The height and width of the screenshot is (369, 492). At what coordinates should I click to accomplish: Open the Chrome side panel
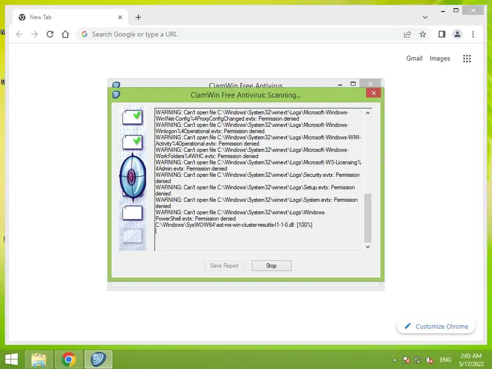tap(442, 34)
